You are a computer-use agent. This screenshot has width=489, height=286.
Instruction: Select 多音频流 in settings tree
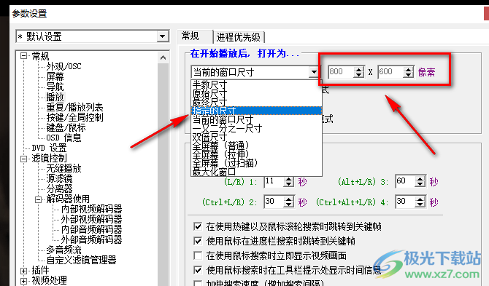(63, 250)
